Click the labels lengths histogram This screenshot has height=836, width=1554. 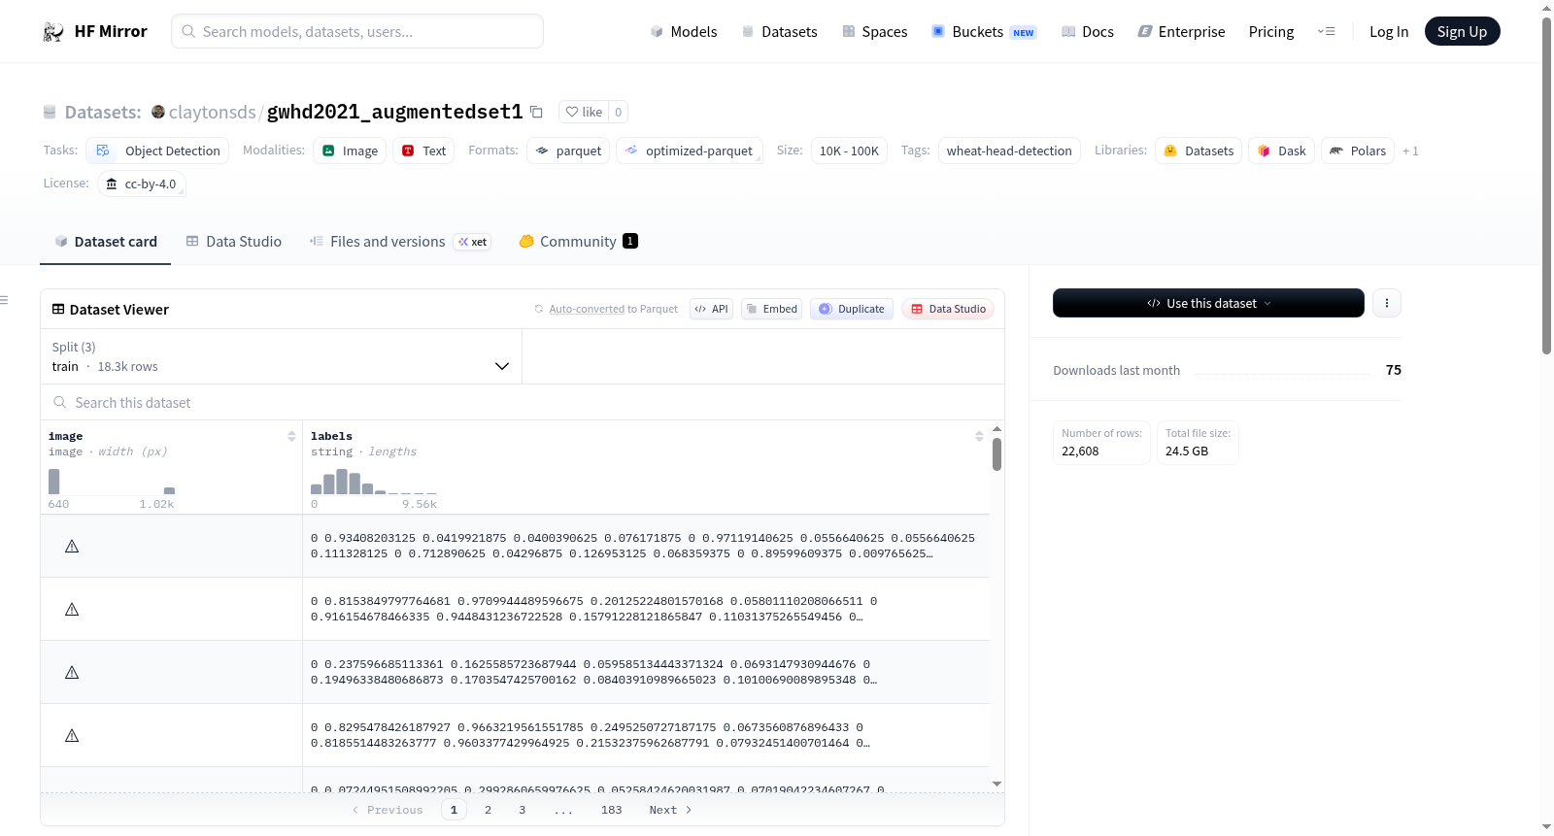(x=374, y=482)
